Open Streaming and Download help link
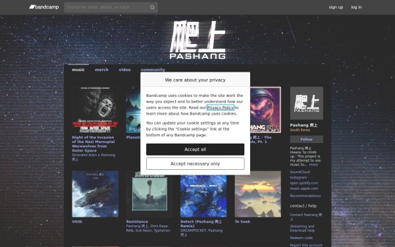This screenshot has width=395, height=247. pos(302,229)
